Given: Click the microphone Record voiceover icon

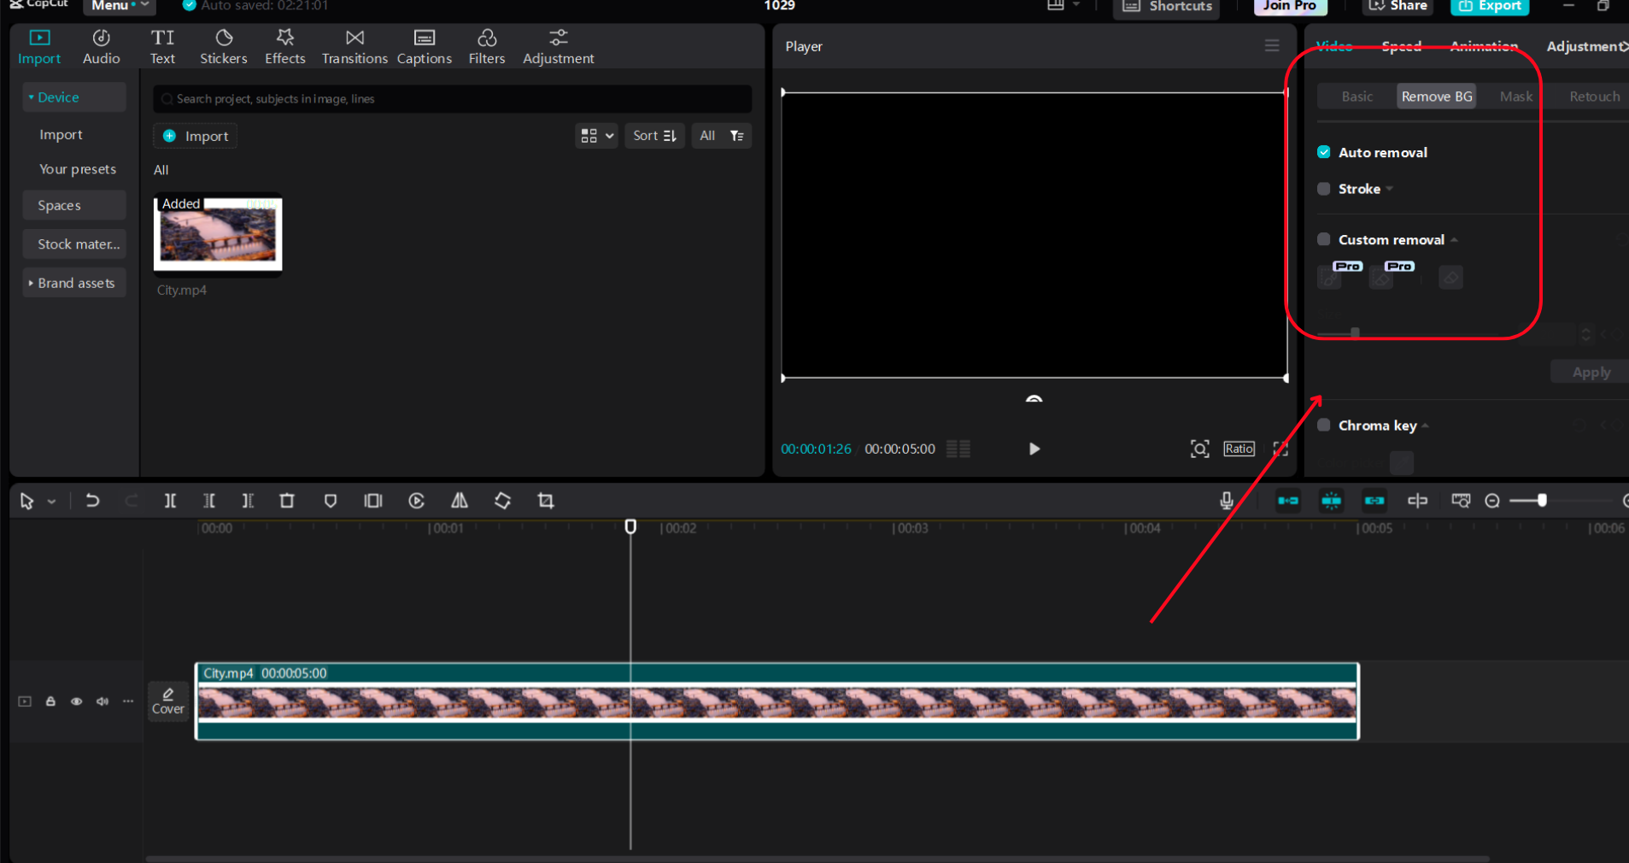Looking at the screenshot, I should click(1227, 501).
